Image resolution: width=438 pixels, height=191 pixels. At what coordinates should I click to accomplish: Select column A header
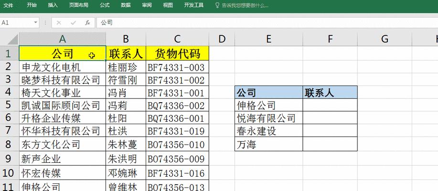(x=63, y=39)
